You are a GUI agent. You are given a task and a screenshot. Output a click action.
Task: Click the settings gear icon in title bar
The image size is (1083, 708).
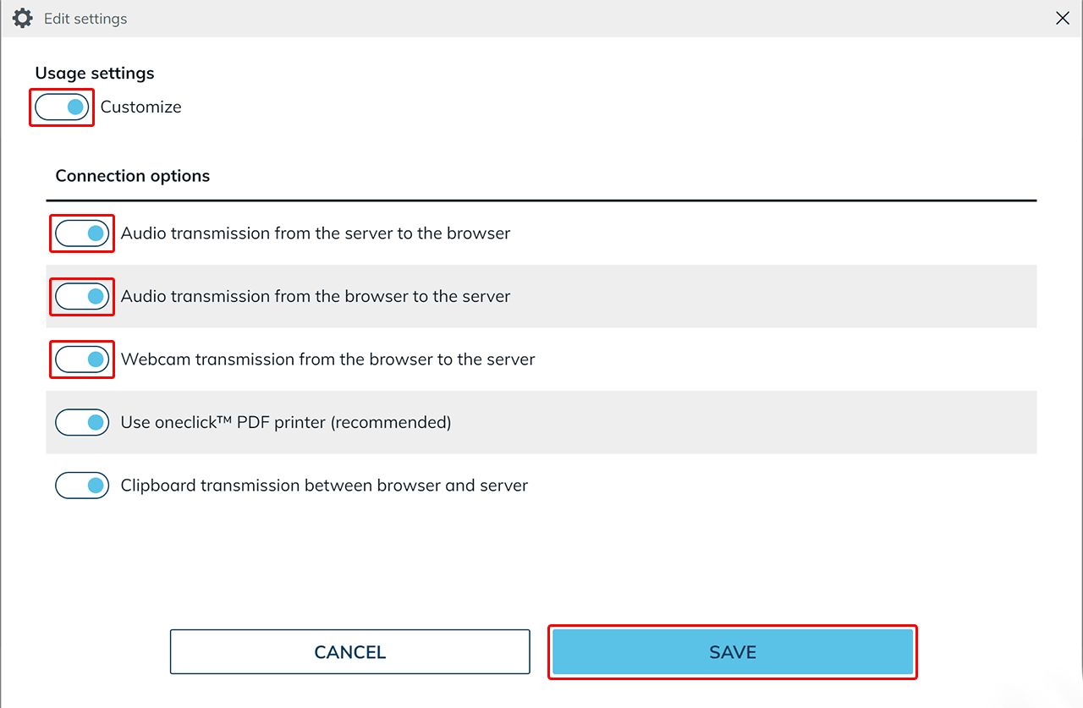click(22, 18)
